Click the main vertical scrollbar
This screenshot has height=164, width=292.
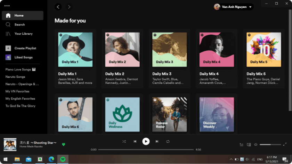pyautogui.click(x=290, y=60)
